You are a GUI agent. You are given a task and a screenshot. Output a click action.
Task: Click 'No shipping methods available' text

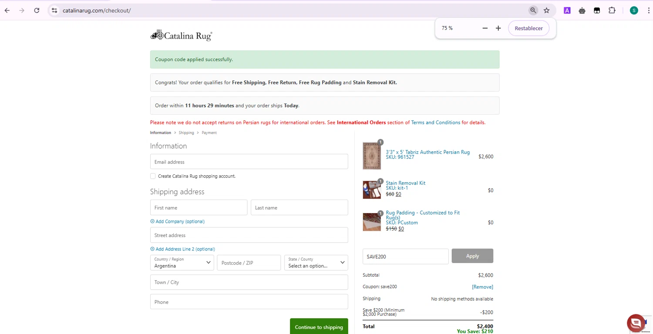coord(462,299)
